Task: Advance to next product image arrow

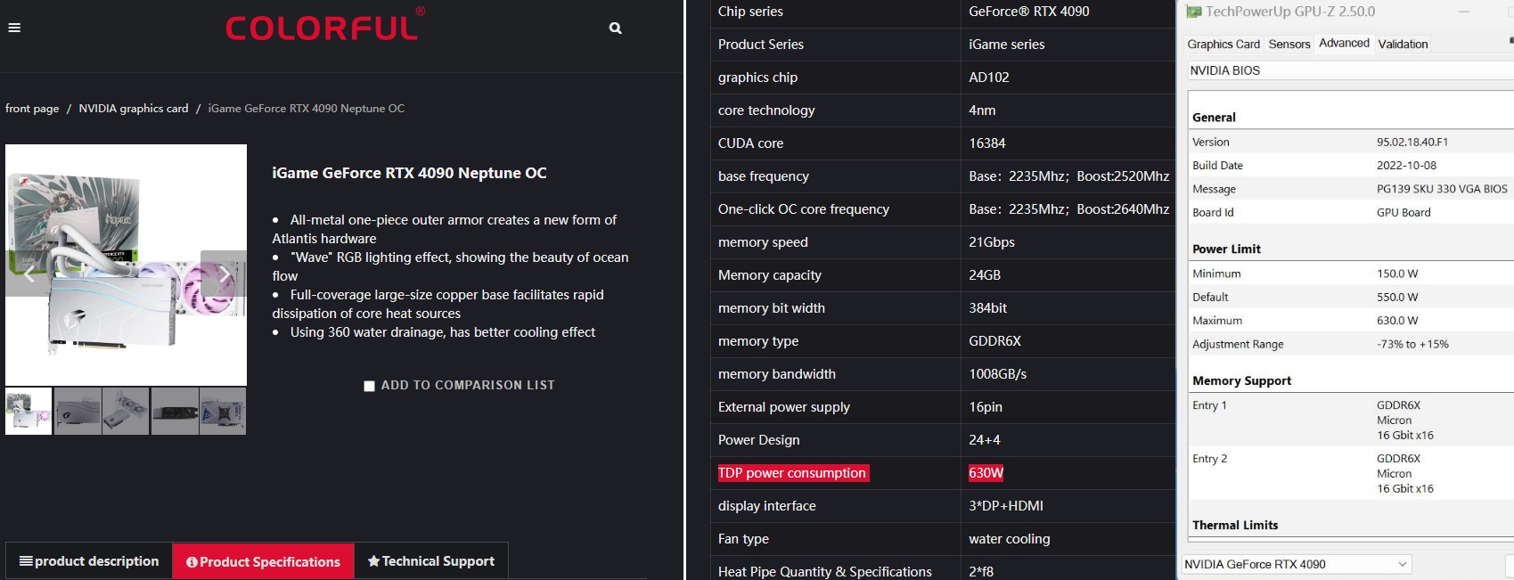Action: point(224,274)
